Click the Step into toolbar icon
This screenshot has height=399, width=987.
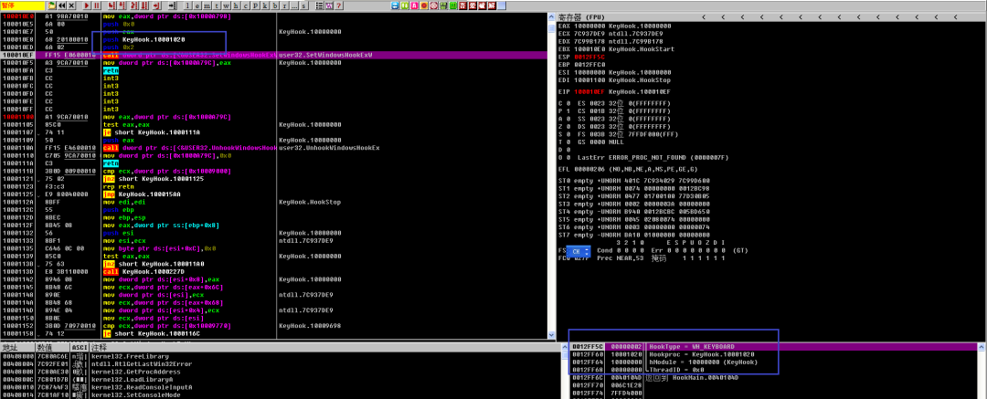(x=111, y=5)
